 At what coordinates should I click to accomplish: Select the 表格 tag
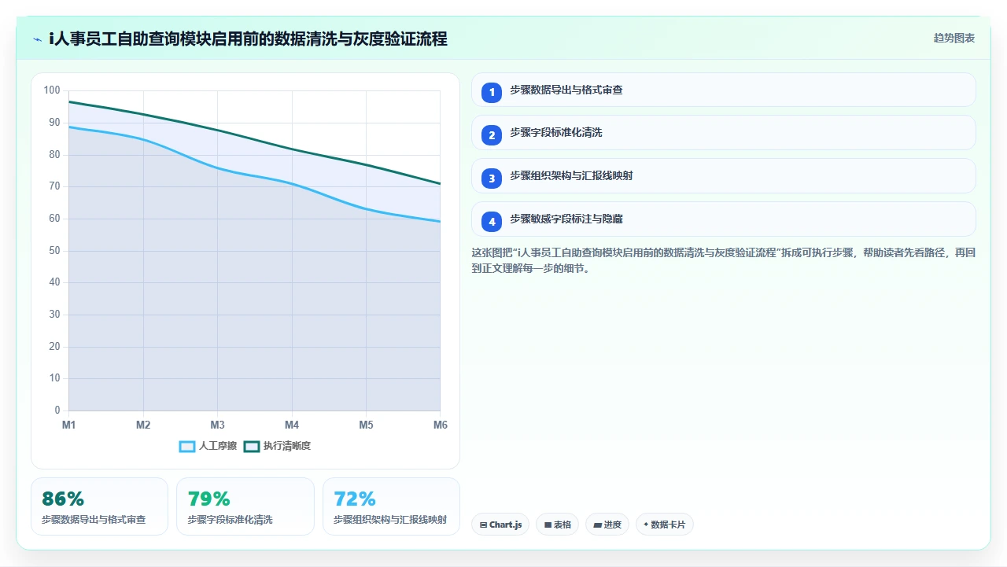coord(558,525)
